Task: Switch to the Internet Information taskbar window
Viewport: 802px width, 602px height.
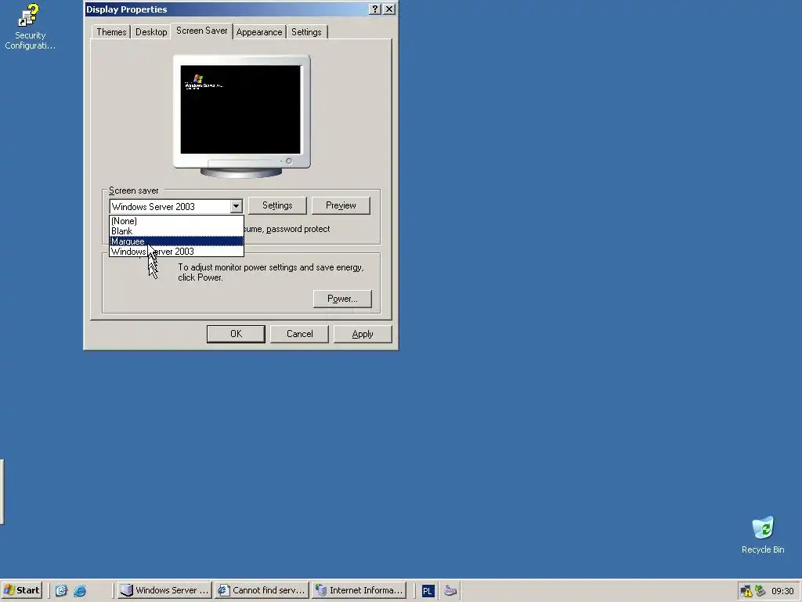Action: pos(359,590)
